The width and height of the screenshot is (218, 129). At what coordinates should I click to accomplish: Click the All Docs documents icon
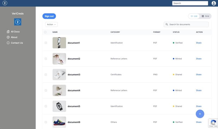[8, 32]
